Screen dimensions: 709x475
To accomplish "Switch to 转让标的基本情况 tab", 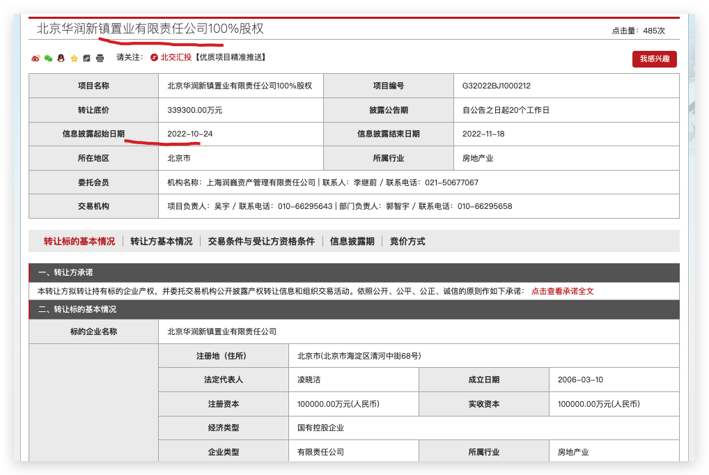I will [79, 241].
